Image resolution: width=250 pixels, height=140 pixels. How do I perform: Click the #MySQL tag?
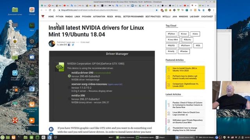[171, 45]
